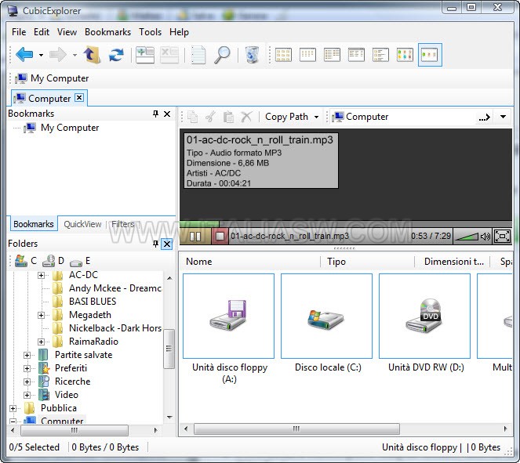Open search with the magnifier icon

(222, 54)
